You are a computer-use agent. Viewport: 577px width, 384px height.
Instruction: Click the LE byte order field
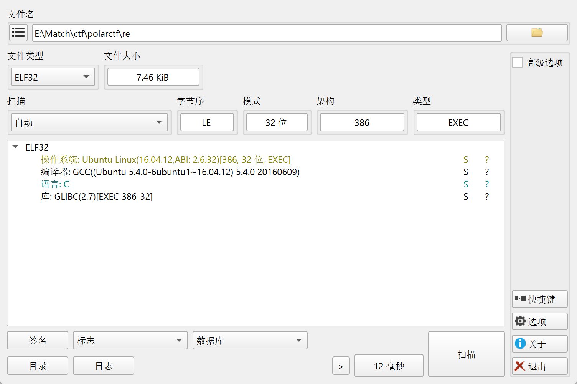pyautogui.click(x=207, y=122)
